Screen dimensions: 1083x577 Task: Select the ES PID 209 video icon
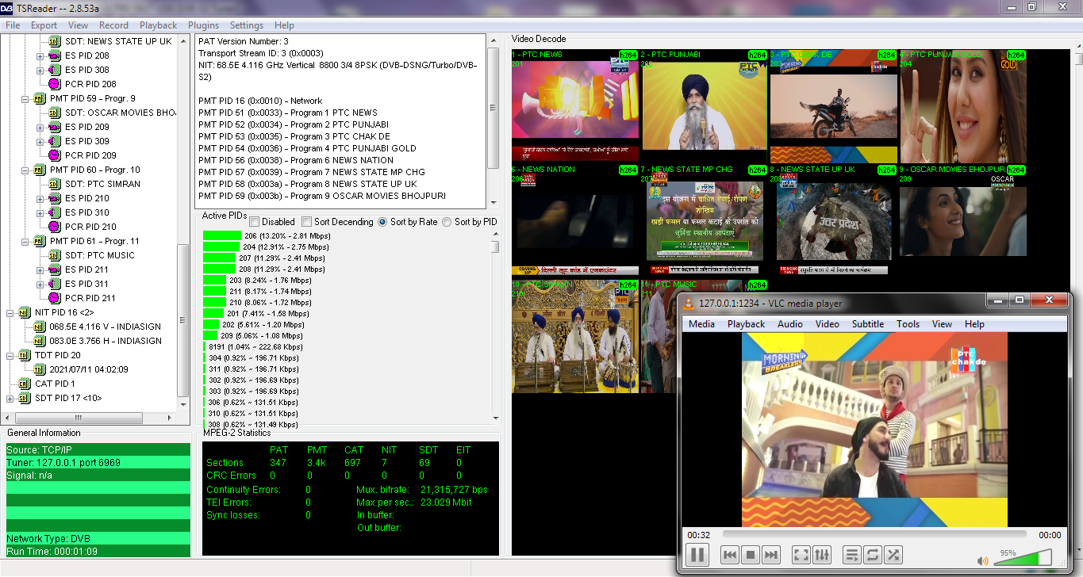[x=54, y=127]
